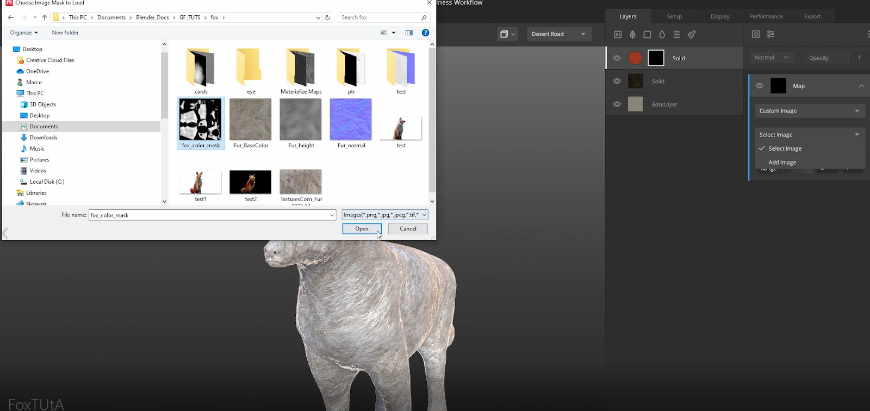The height and width of the screenshot is (411, 870).
Task: Click the black Map mask thumbnail
Action: pyautogui.click(x=779, y=86)
